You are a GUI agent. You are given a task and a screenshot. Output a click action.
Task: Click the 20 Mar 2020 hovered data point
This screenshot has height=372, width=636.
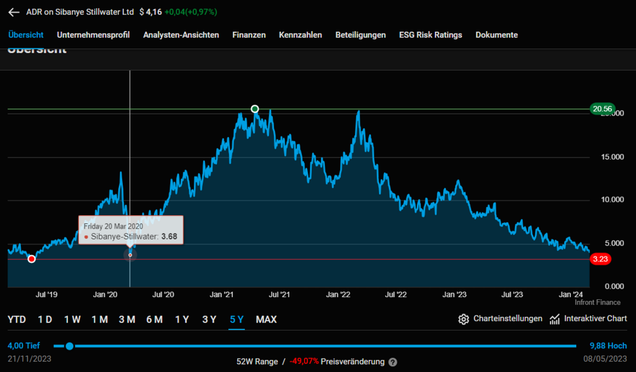click(130, 255)
